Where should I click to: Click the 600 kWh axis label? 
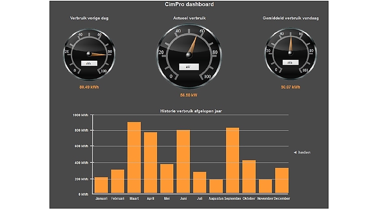(x=82, y=146)
